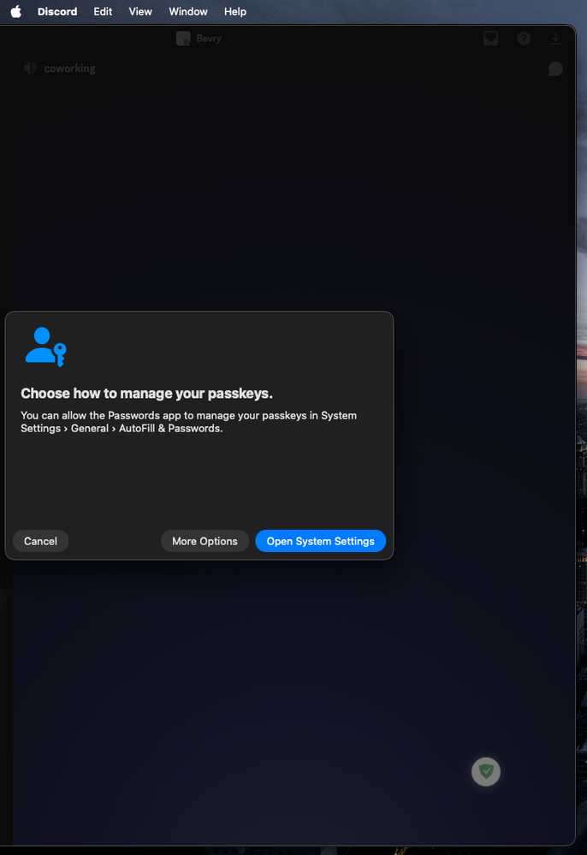
Task: Open the View menu
Action: [x=140, y=11]
